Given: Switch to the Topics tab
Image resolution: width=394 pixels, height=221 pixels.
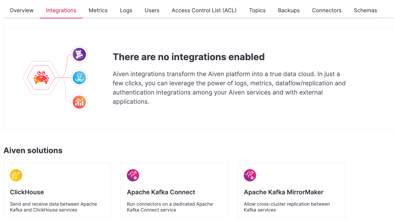Looking at the screenshot, I should (x=257, y=10).
